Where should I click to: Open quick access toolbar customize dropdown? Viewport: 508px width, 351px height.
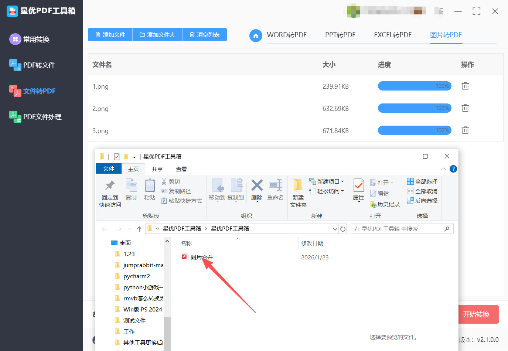pos(134,157)
